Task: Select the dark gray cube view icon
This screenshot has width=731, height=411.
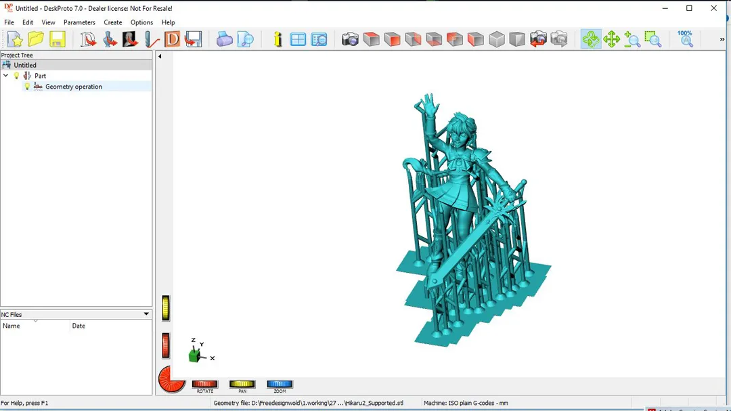Action: (x=517, y=39)
